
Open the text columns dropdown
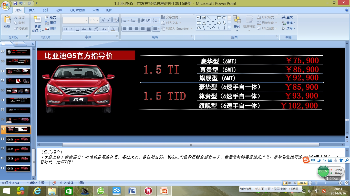click(x=156, y=29)
